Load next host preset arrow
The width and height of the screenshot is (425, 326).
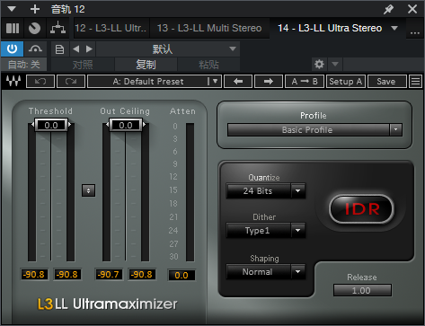89,49
